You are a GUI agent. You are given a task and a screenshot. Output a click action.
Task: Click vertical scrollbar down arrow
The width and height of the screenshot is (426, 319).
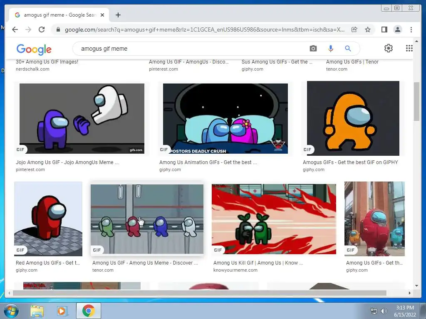pos(417,286)
